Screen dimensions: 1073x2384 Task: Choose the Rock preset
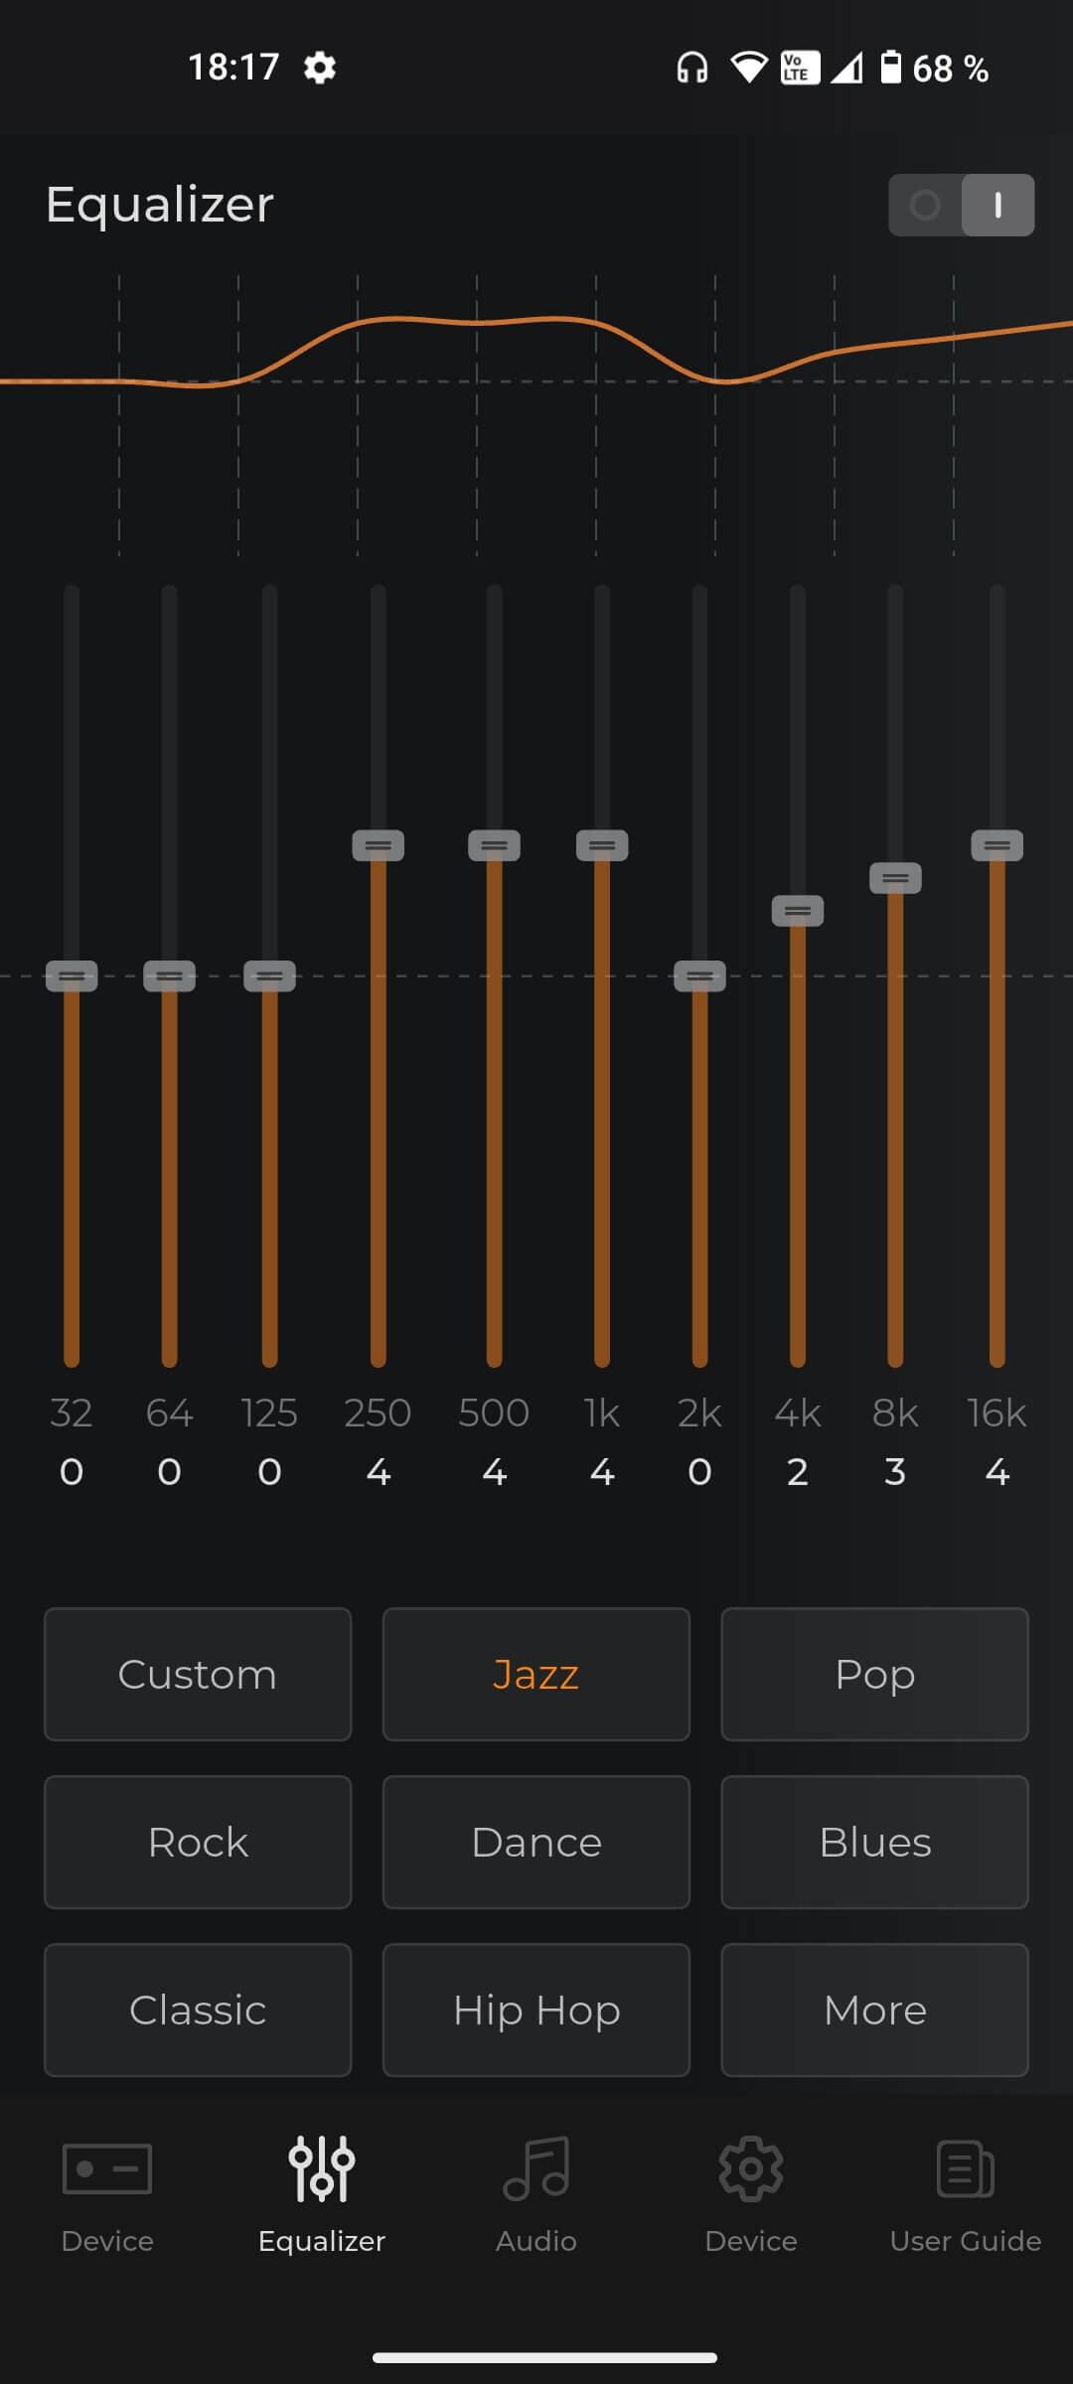tap(198, 1843)
